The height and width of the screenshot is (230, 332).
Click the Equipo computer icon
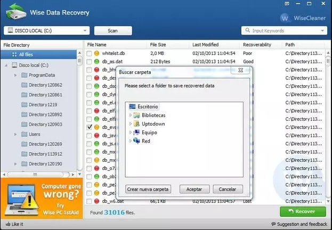(136, 133)
